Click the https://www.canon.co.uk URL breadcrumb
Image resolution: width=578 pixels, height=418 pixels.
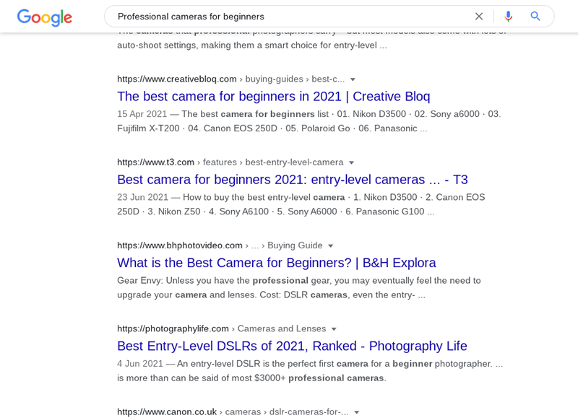167,412
